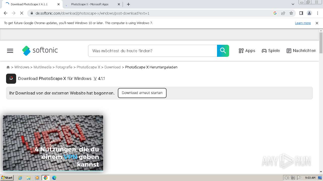Open Spiele section in header
The height and width of the screenshot is (181, 323).
(271, 51)
